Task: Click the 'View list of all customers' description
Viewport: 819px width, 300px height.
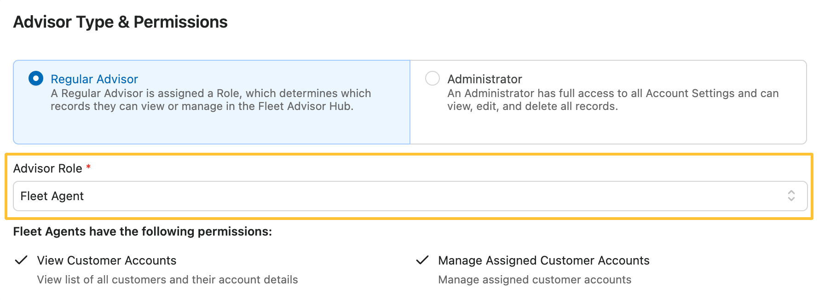Action: coord(167,280)
